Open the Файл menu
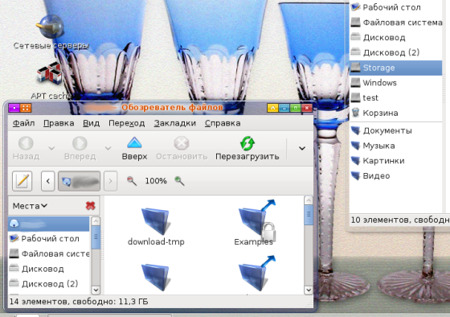This screenshot has width=450, height=317. [24, 123]
